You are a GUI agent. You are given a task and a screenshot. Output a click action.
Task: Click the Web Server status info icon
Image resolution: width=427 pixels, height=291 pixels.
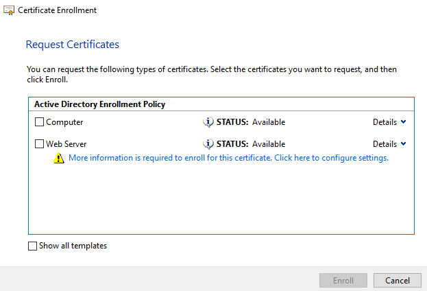point(208,144)
